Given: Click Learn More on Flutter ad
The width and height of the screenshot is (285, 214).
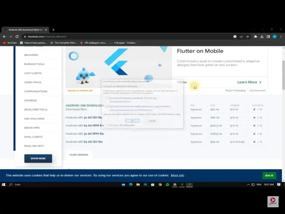Looking at the screenshot, I should [247, 82].
